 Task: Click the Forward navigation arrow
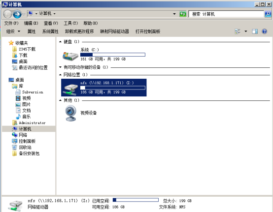tap(17, 14)
